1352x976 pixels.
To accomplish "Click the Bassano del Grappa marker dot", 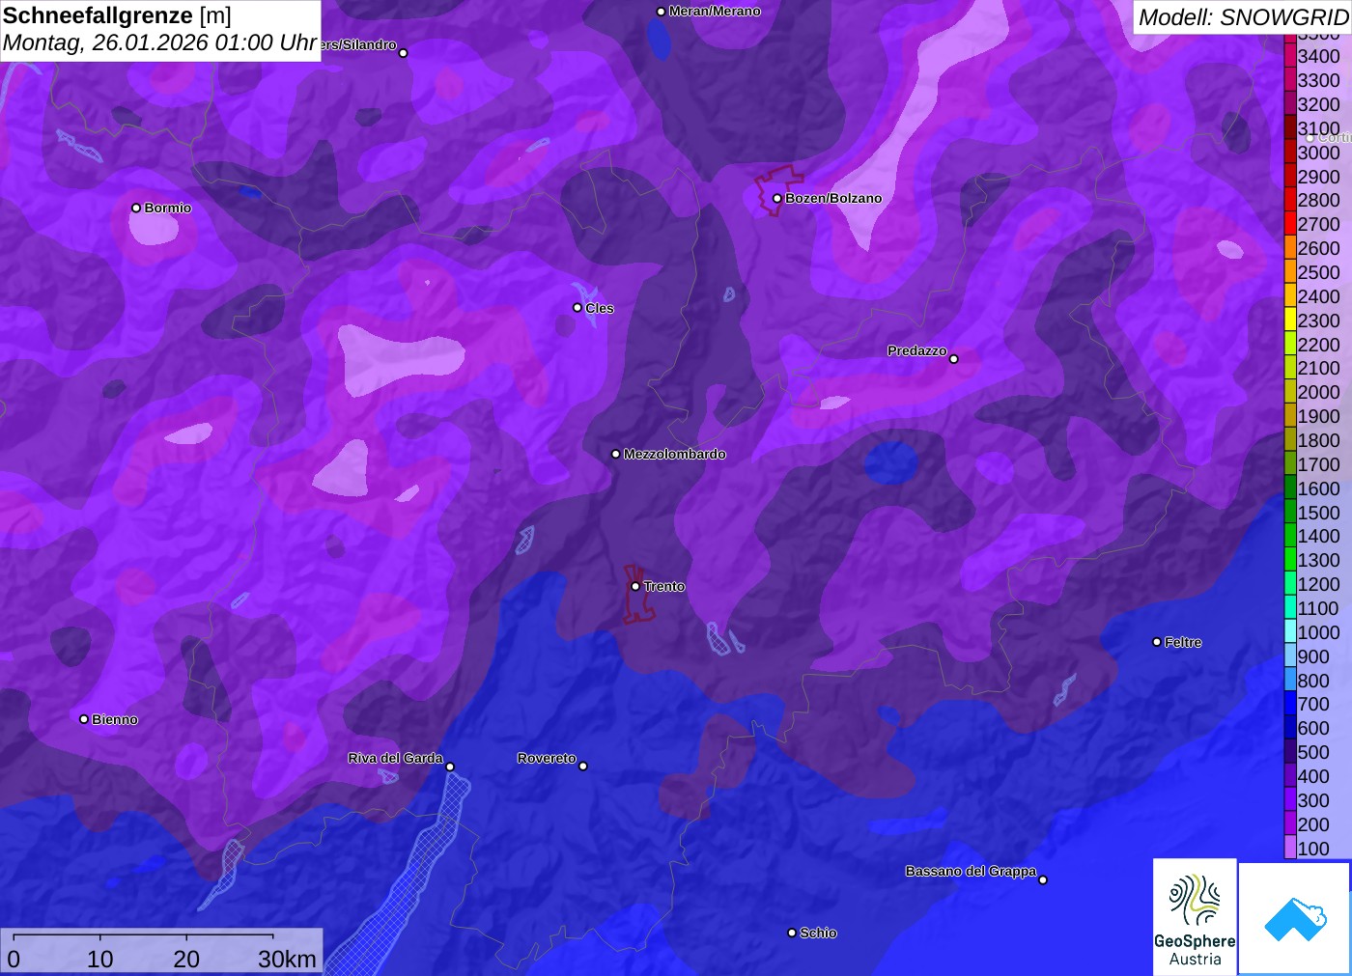I will (x=1043, y=879).
